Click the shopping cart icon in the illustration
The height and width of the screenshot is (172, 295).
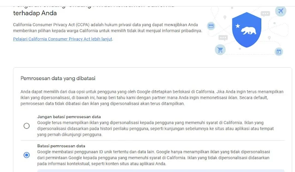[220, 50]
